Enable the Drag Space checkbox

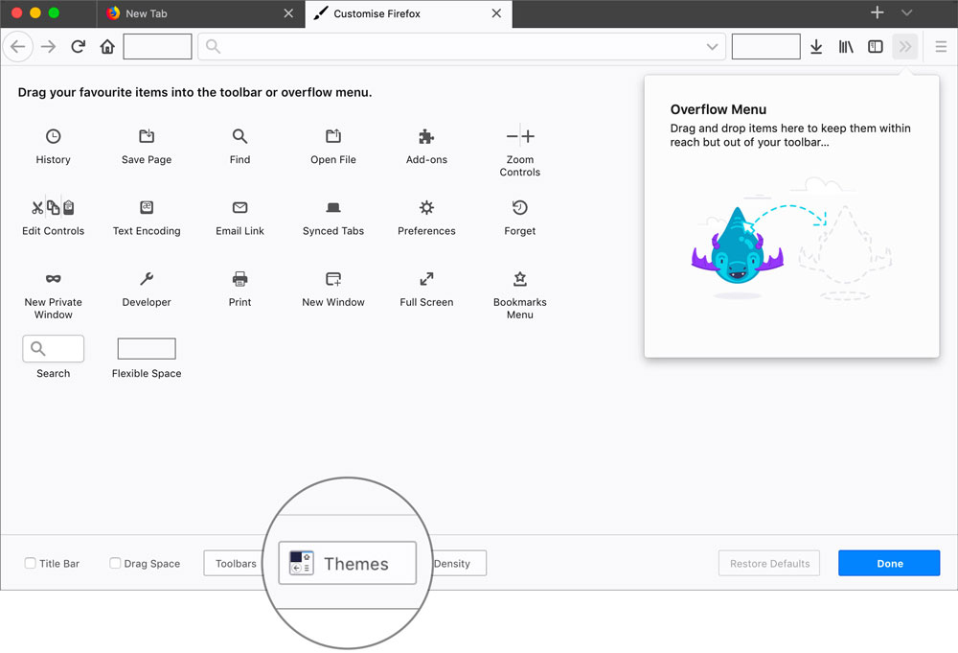(115, 563)
